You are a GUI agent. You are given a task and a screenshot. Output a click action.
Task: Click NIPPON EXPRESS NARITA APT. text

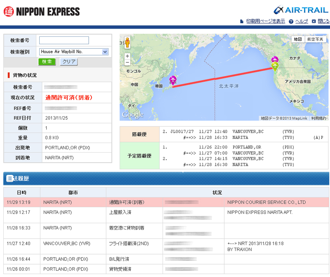click(x=260, y=212)
